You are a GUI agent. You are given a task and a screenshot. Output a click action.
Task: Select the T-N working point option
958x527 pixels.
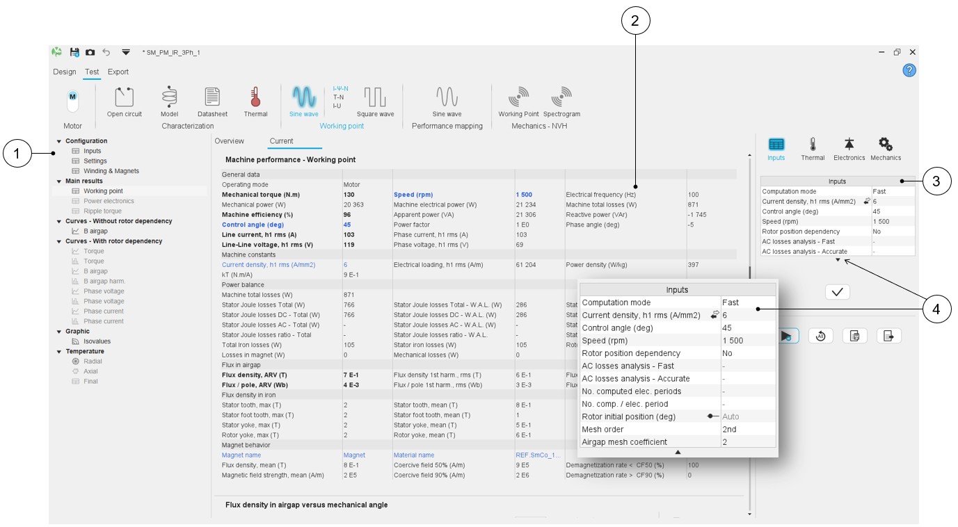click(x=339, y=97)
